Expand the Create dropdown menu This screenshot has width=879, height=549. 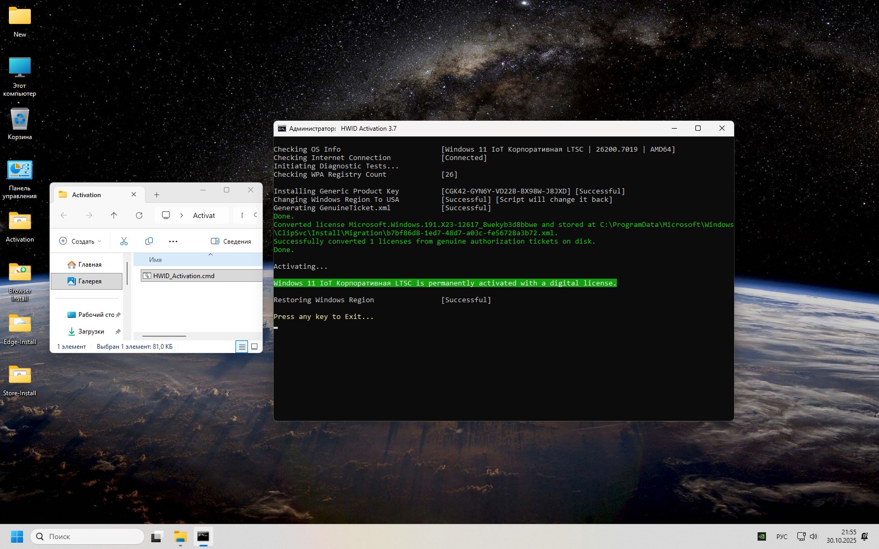point(80,241)
